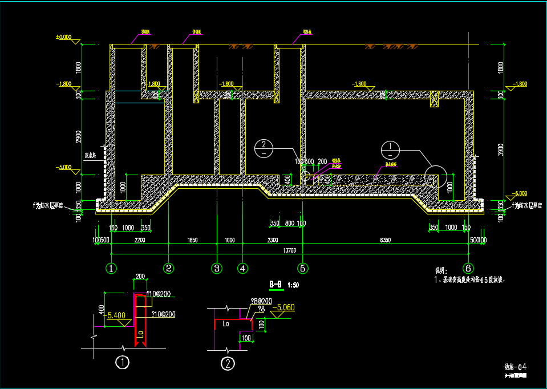The width and height of the screenshot is (547, 389).
Task: Click the -6.000 elevation mark
Action: click(x=520, y=193)
